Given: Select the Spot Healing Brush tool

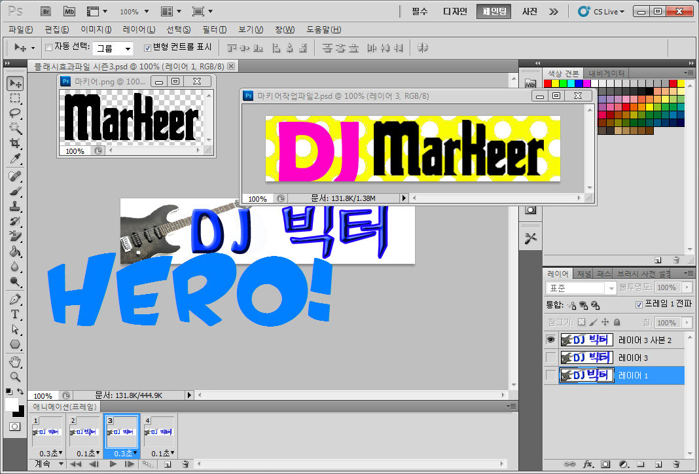Looking at the screenshot, I should tap(15, 177).
